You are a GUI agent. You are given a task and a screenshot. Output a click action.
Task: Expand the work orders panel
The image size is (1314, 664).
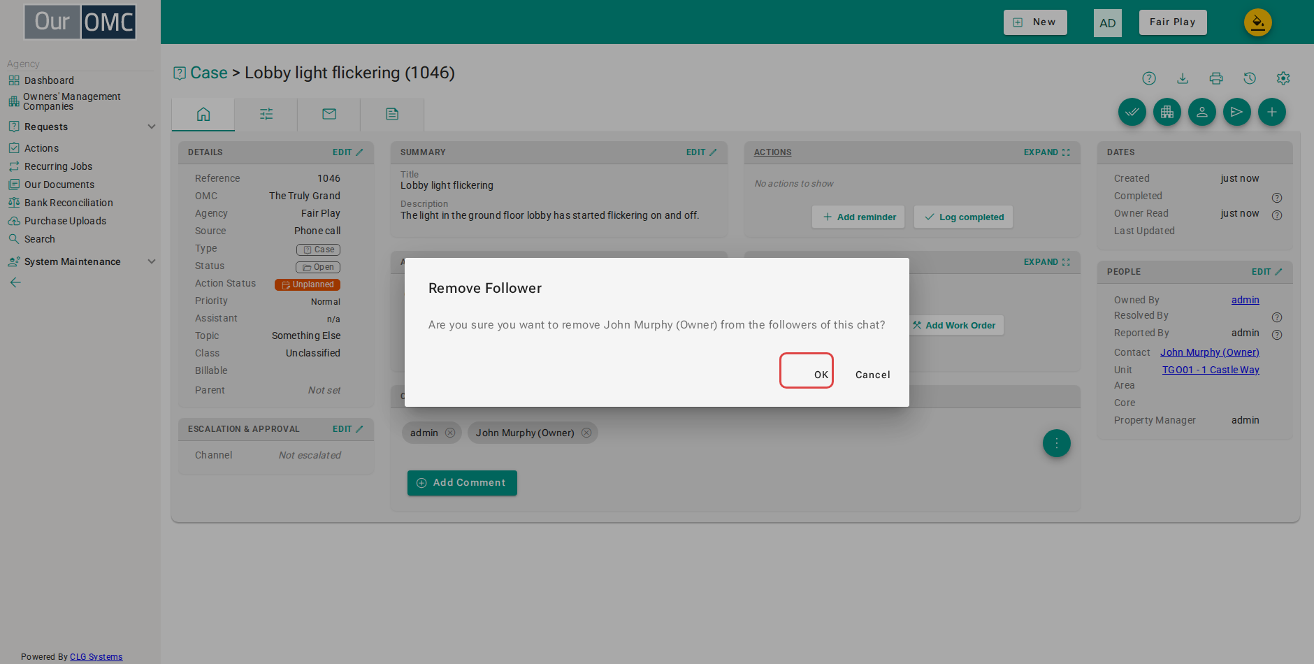coord(1047,262)
